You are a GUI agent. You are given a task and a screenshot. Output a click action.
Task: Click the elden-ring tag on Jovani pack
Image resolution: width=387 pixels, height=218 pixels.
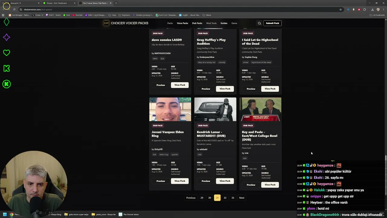pos(164,155)
